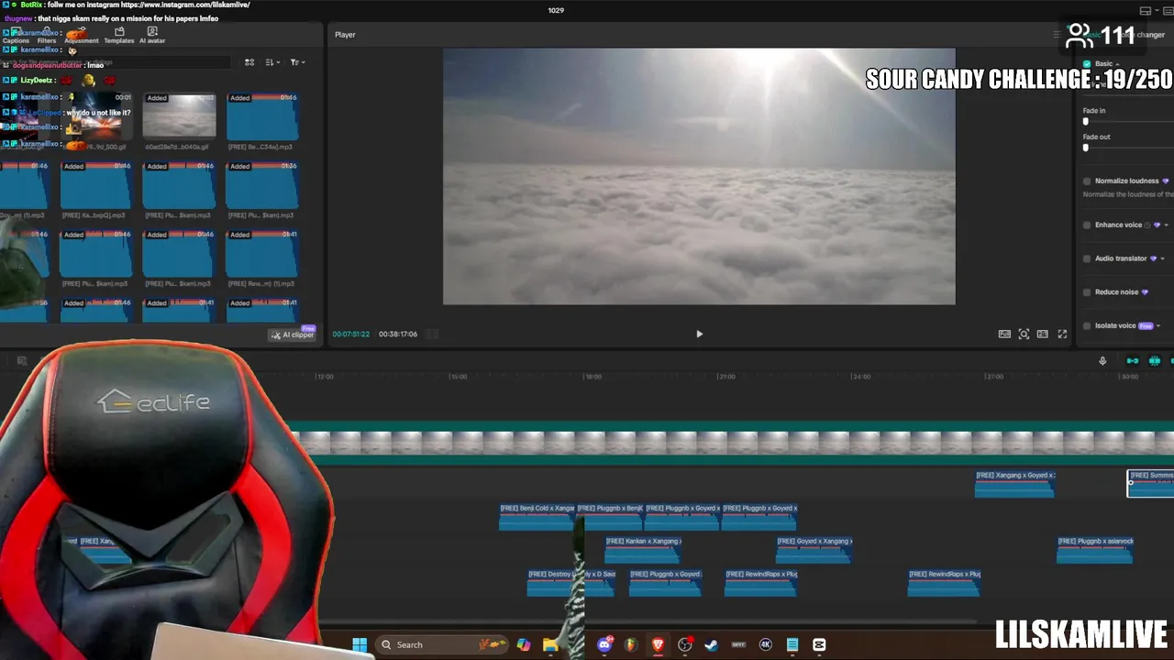
Task: Enable Normalize loudness checkbox
Action: tap(1087, 181)
